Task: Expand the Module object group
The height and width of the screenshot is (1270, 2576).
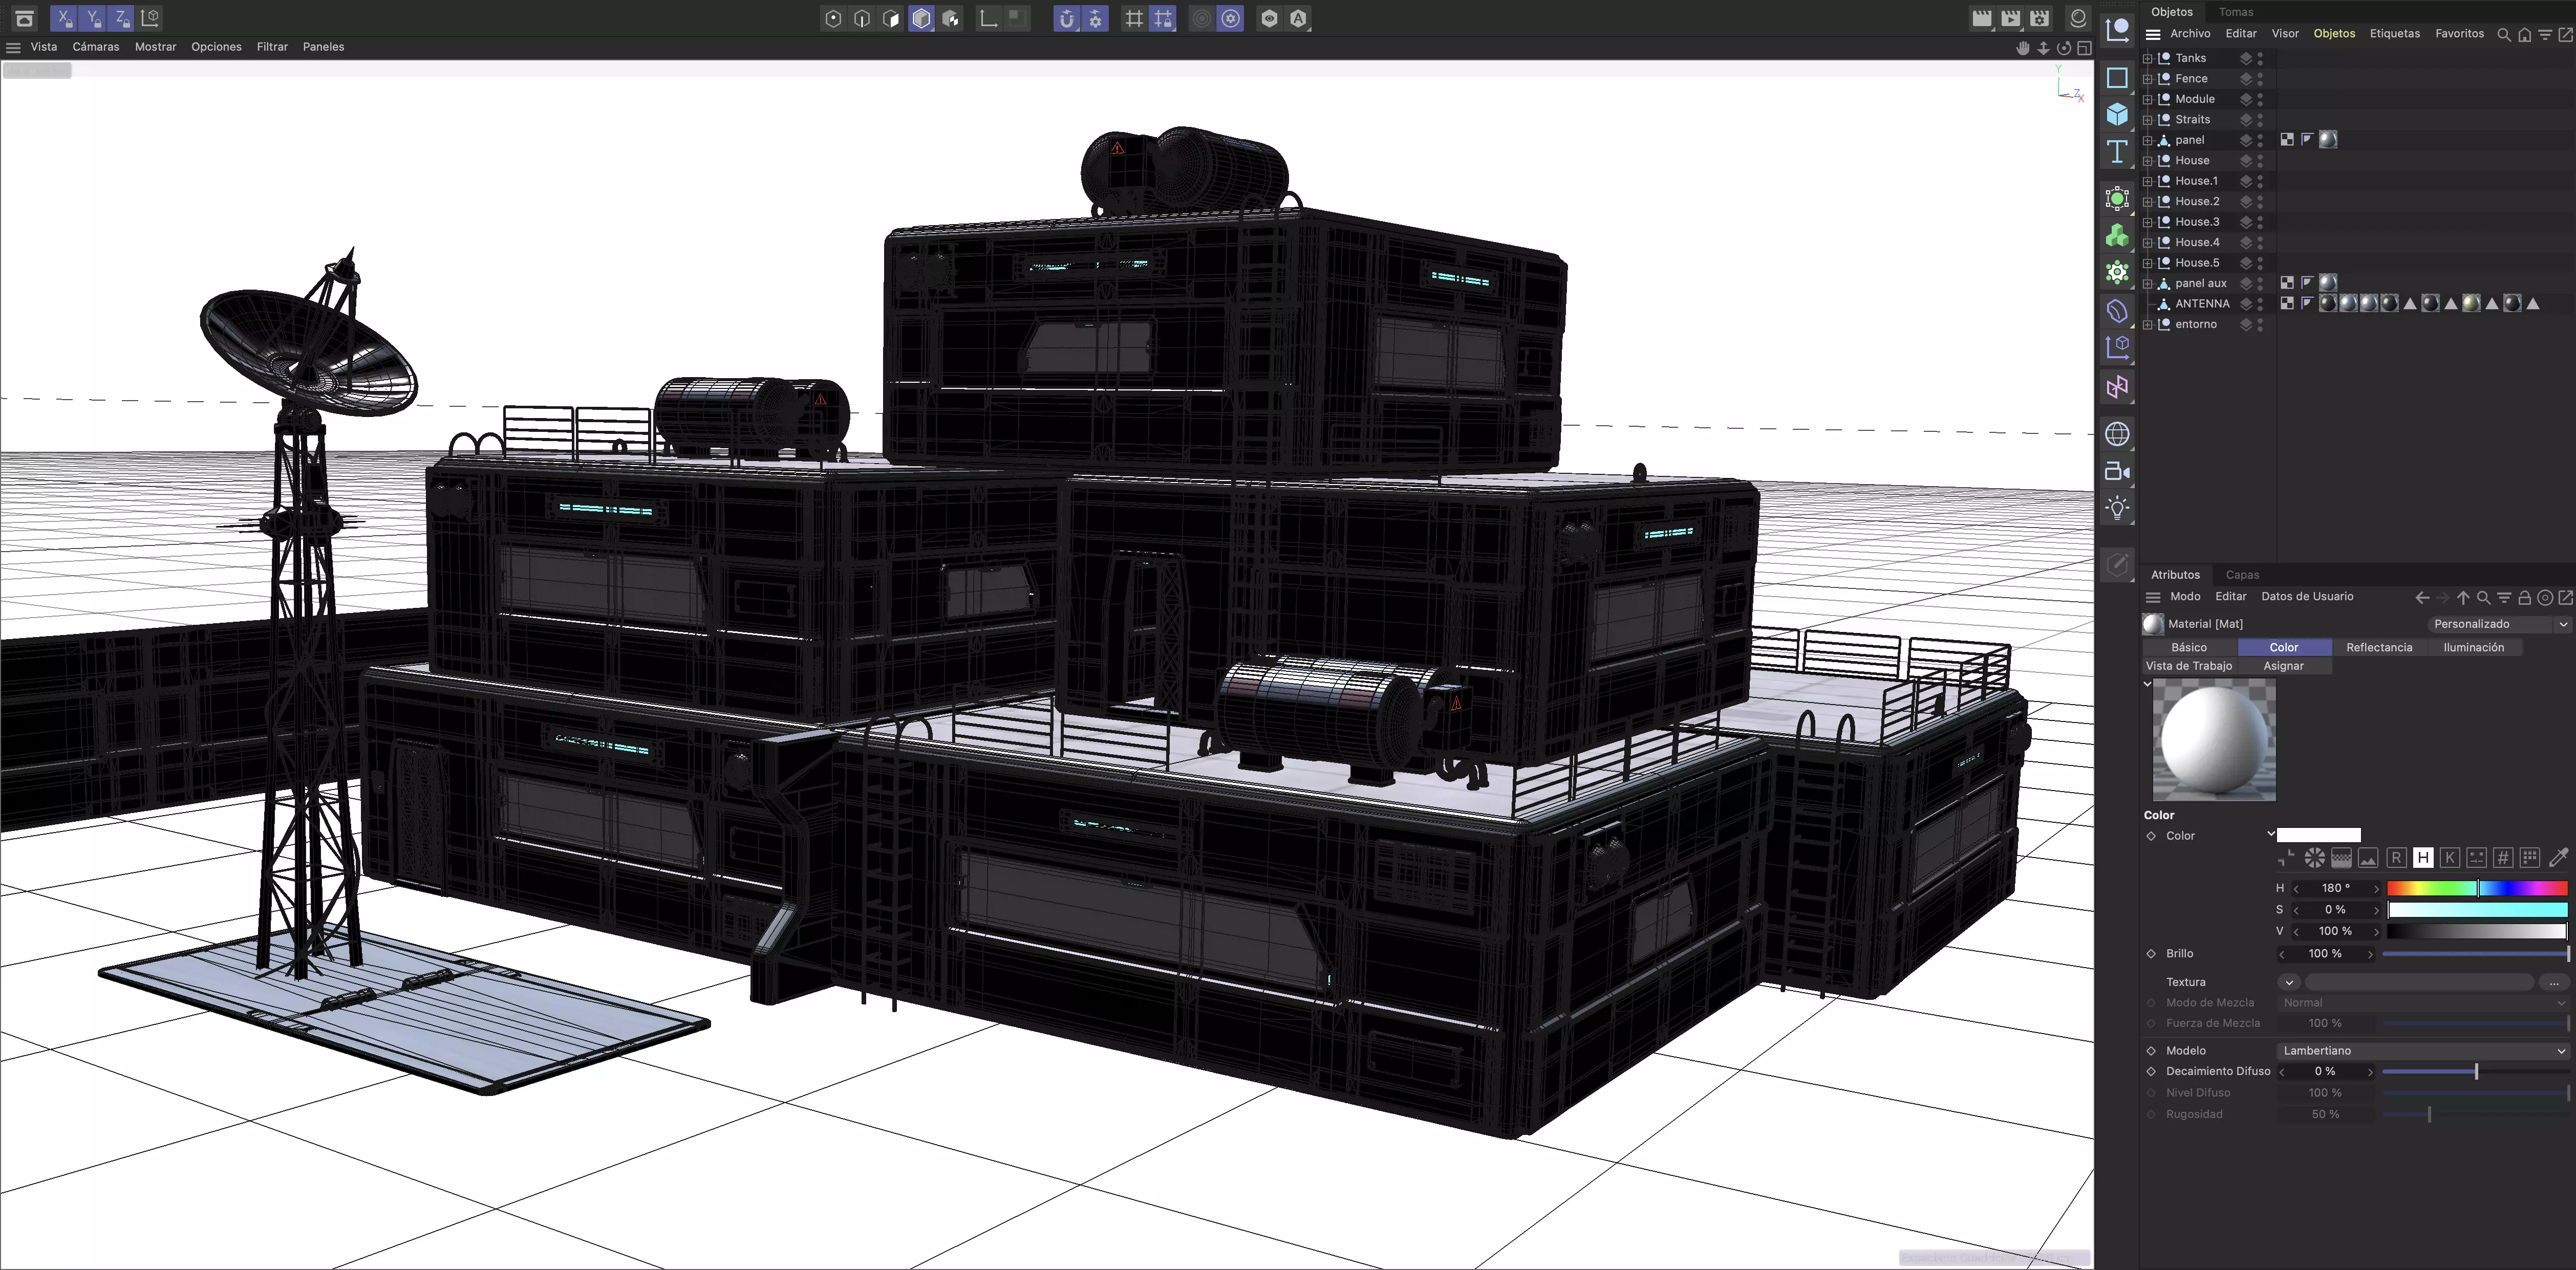Action: (x=2147, y=99)
